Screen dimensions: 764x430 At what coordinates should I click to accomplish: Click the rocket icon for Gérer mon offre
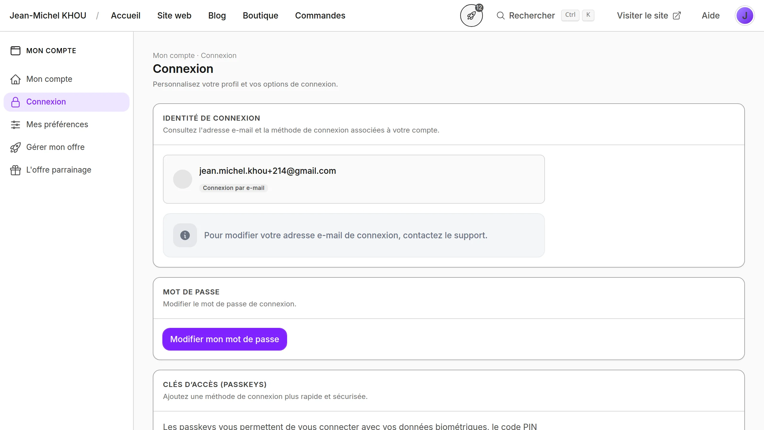coord(16,147)
